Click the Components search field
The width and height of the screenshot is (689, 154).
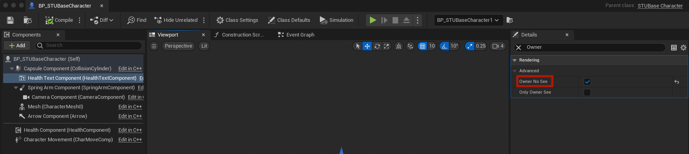pyautogui.click(x=89, y=46)
